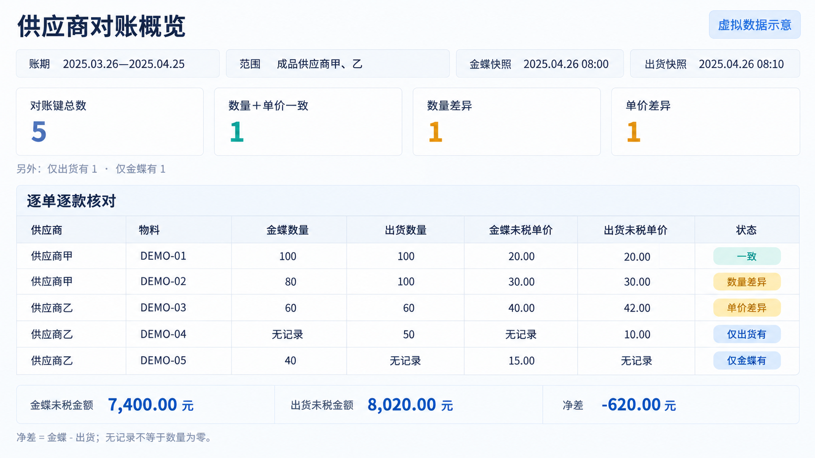Click the 出货未税单价 42.00 for DEMO-03
The width and height of the screenshot is (815, 458).
637,308
